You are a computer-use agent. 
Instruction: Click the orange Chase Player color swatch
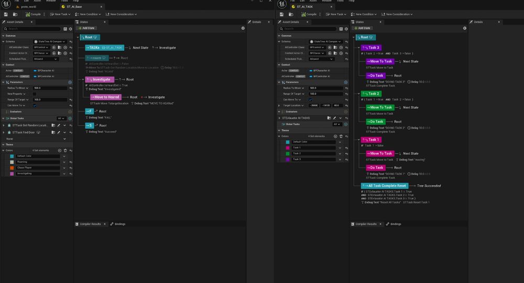click(12, 168)
